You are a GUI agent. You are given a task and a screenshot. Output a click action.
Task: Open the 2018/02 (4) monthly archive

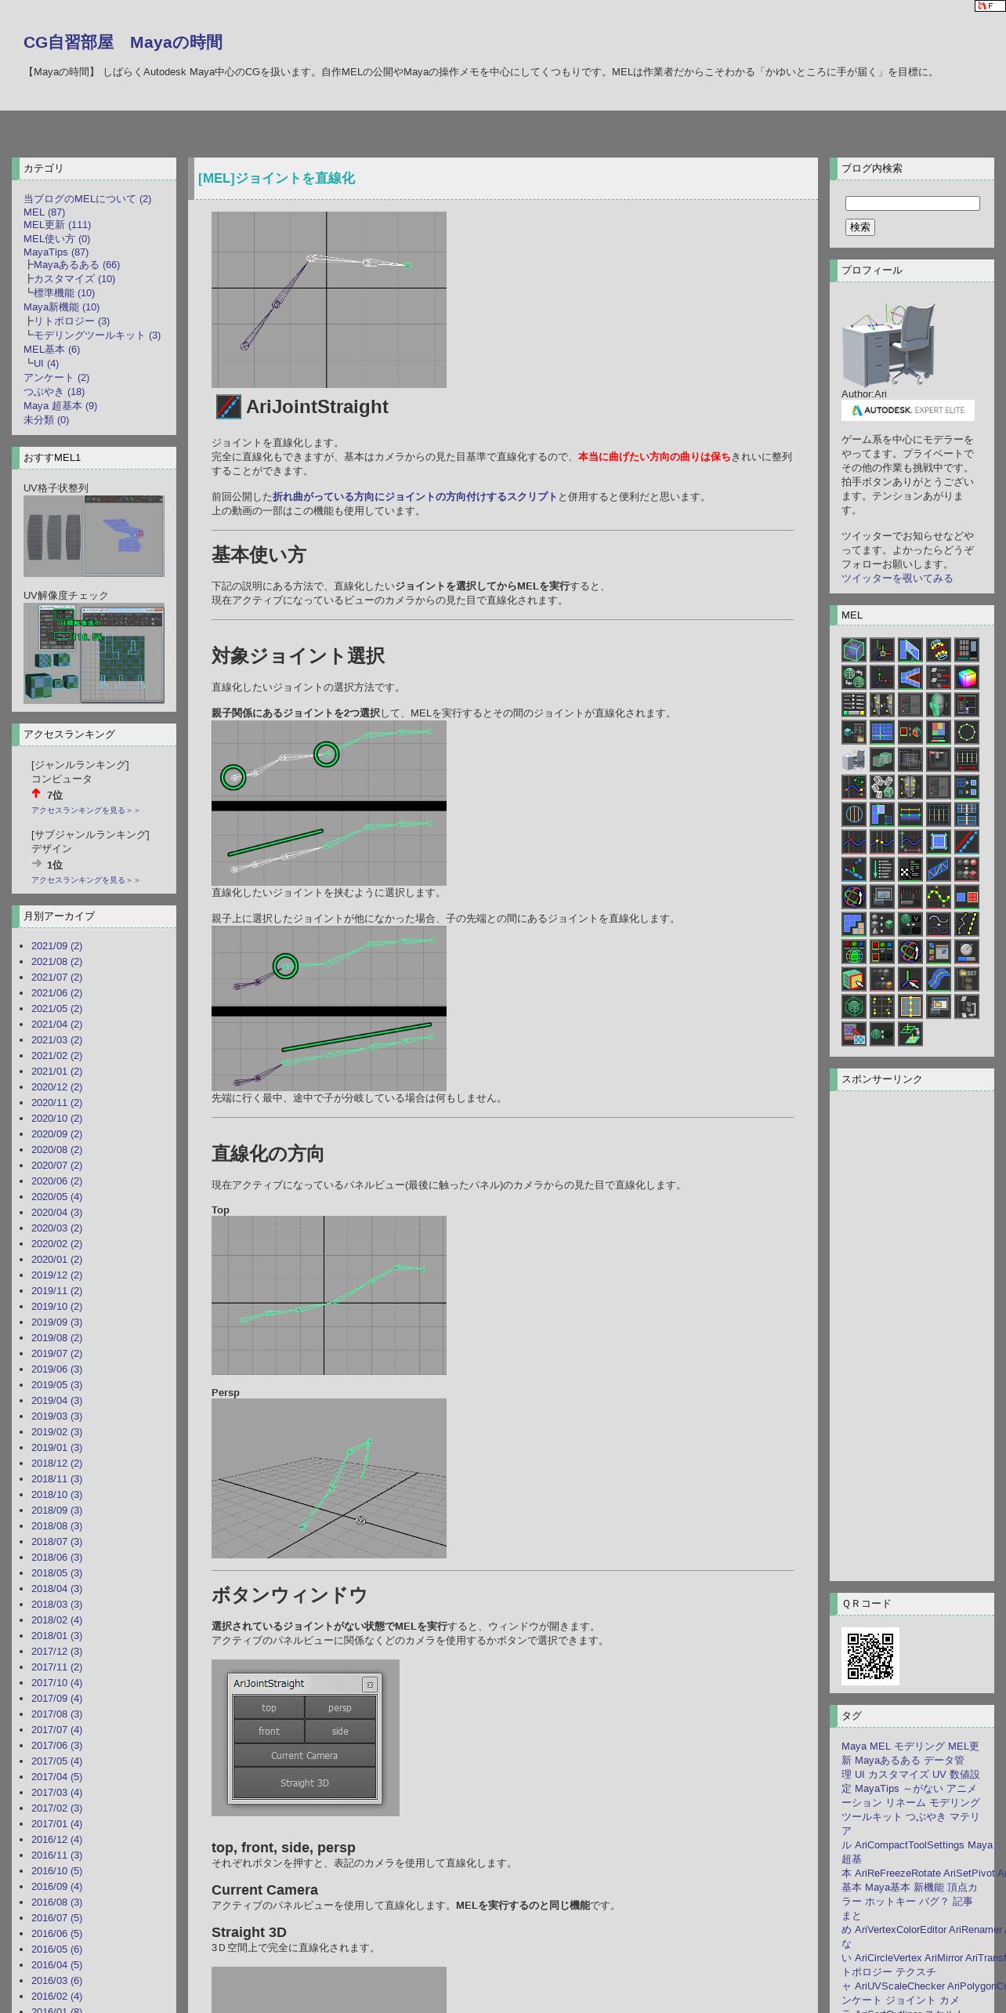pos(56,1620)
